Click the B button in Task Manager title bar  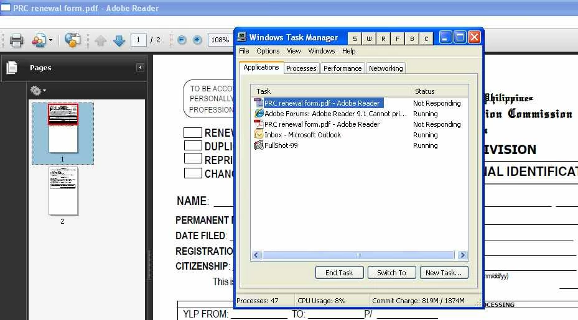click(412, 39)
